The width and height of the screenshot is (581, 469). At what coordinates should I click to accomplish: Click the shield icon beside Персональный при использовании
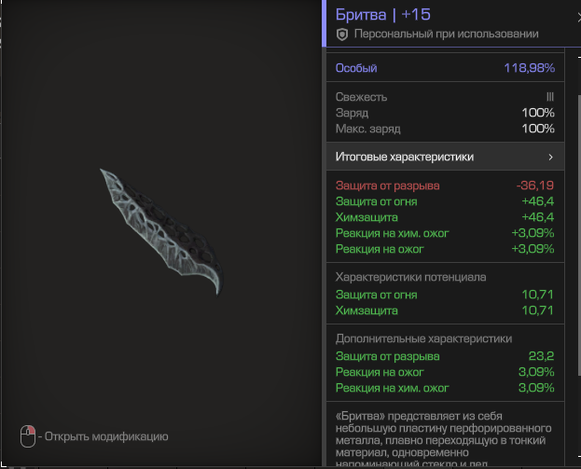pos(342,34)
